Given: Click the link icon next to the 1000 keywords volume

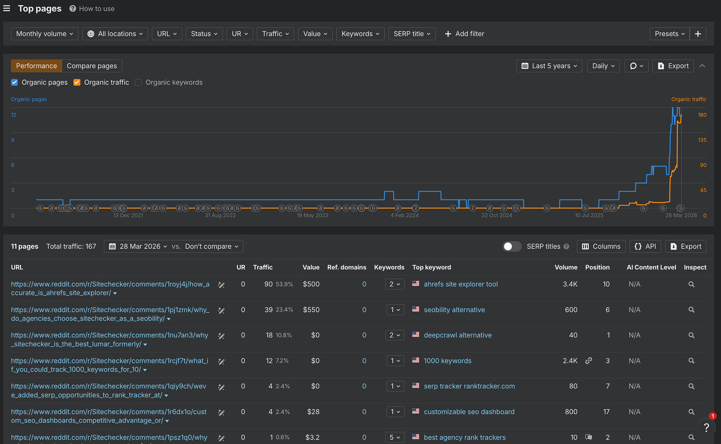Looking at the screenshot, I should (x=589, y=360).
